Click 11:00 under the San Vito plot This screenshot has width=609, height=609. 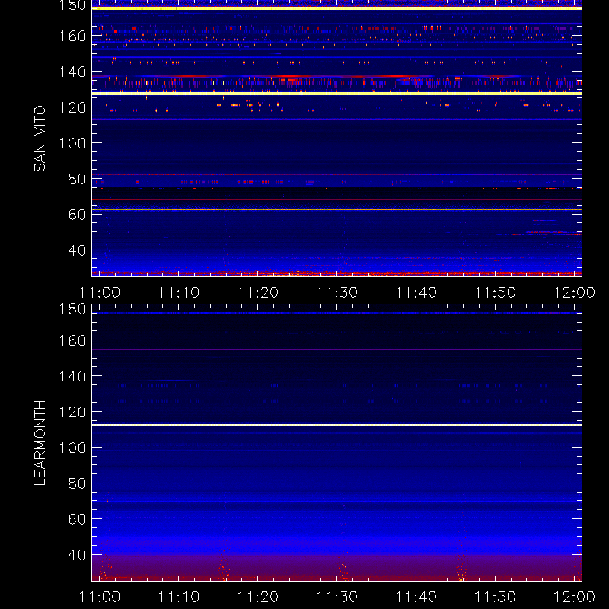click(100, 292)
